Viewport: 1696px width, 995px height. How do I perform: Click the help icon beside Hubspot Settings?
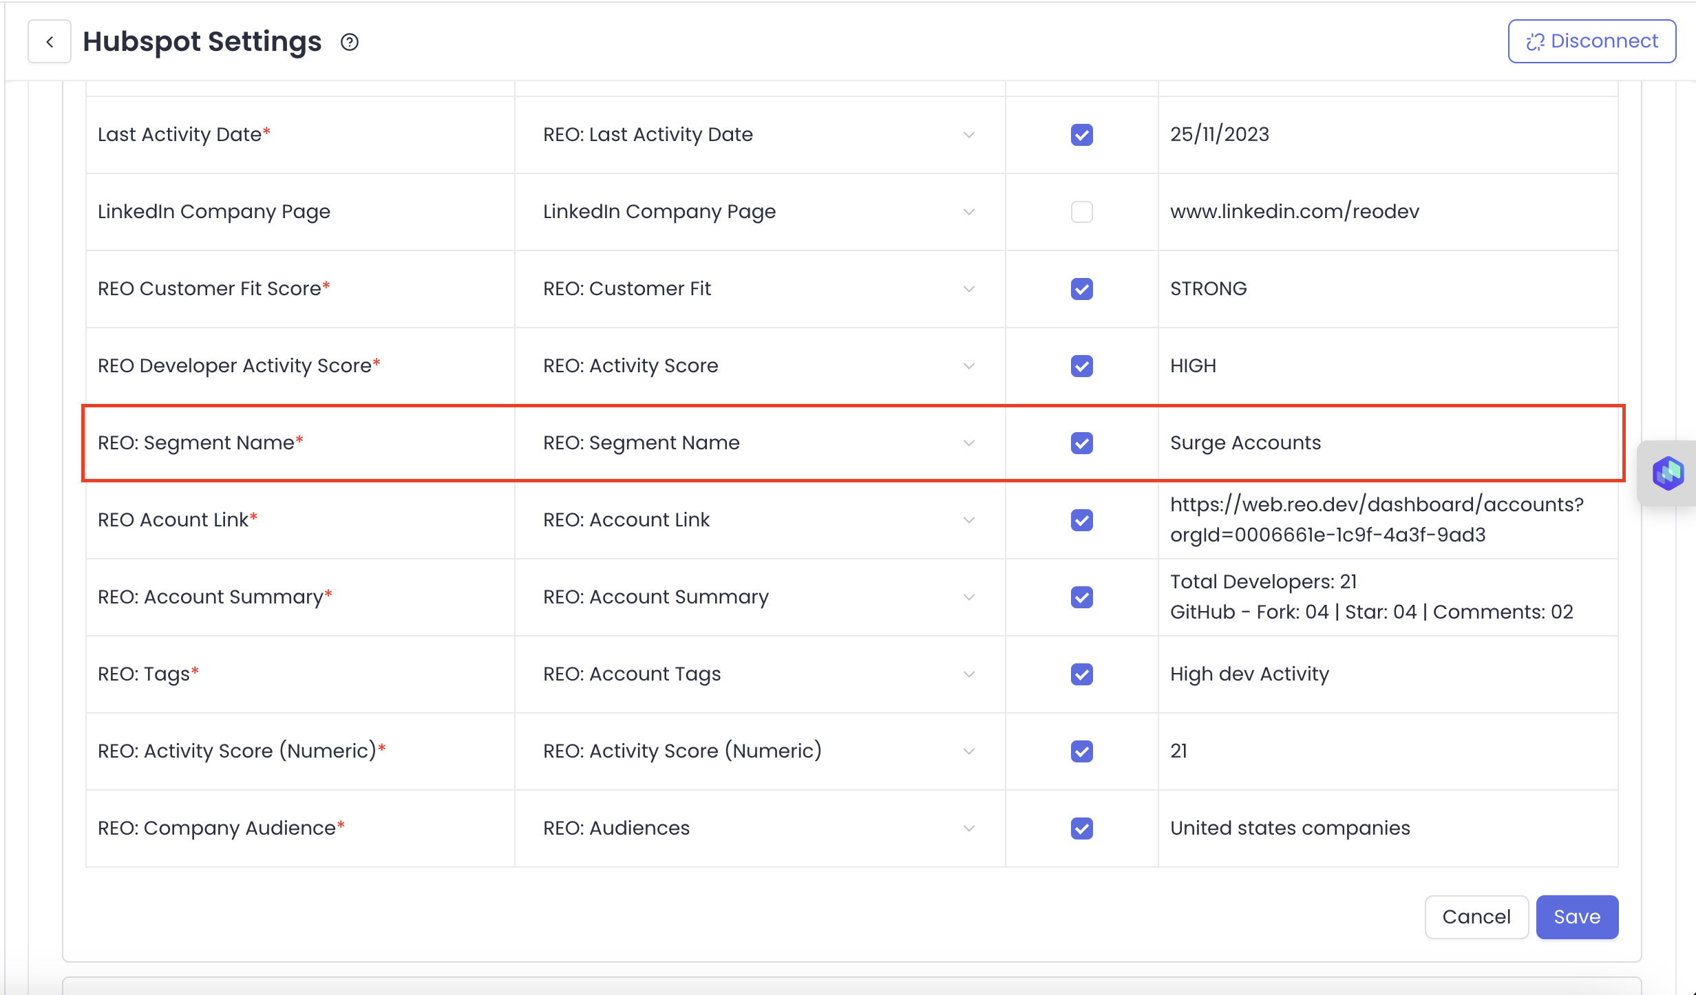350,42
